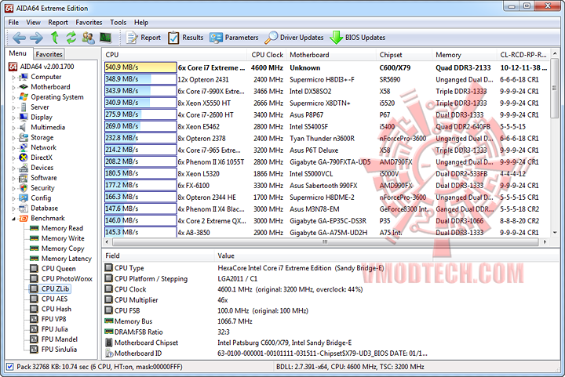Click the Field column header
This screenshot has width=565, height=377.
[159, 256]
